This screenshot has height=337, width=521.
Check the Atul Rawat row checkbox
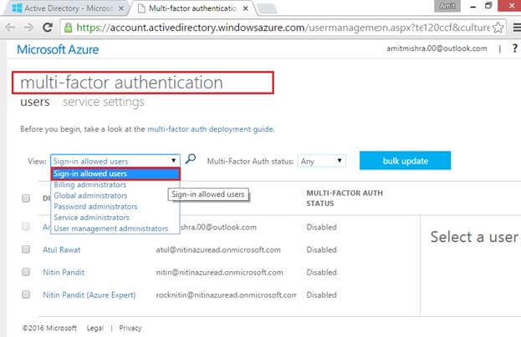click(26, 249)
